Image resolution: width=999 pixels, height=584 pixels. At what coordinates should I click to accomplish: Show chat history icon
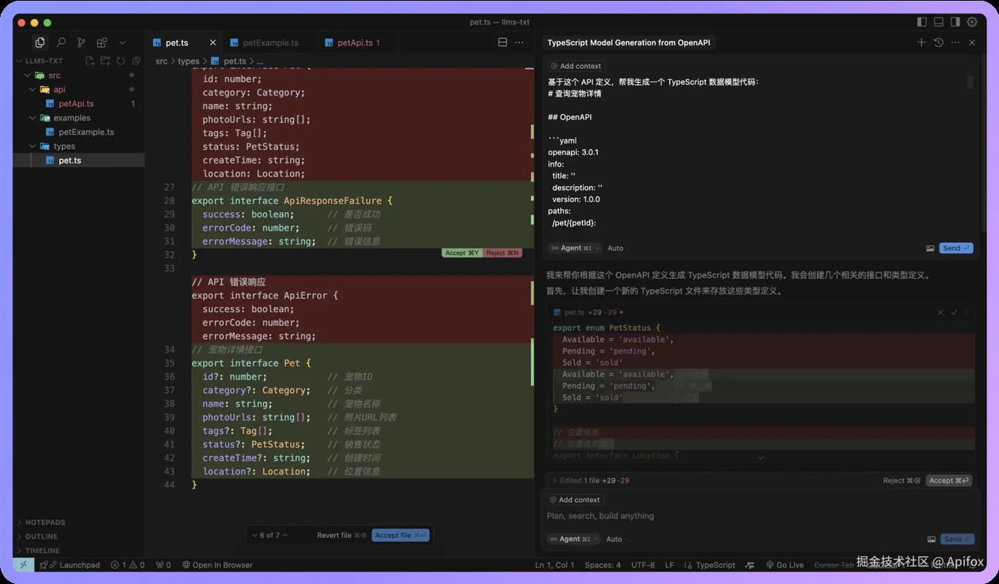[938, 42]
